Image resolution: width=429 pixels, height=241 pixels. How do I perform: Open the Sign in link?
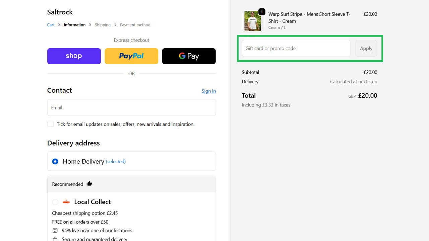(208, 91)
